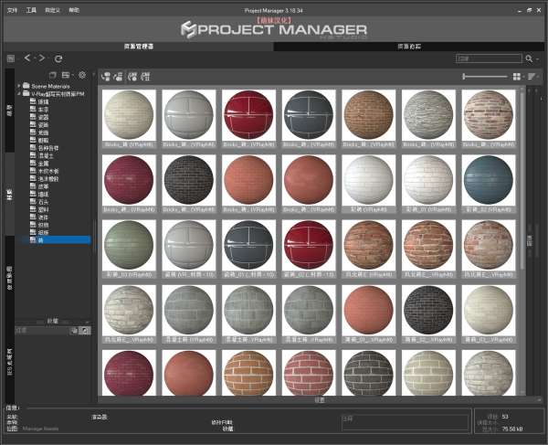This screenshot has width=548, height=445.
Task: Click the fourth material toolbar icon
Action: (x=145, y=76)
